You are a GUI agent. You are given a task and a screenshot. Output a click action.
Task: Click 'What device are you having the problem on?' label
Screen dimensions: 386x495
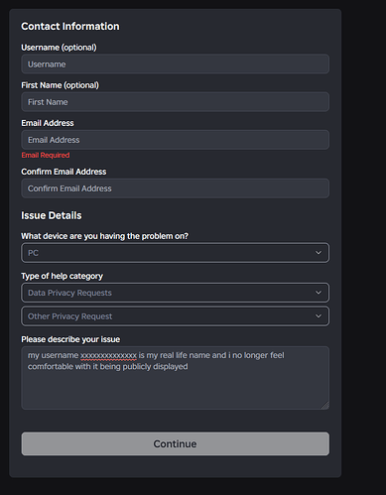(x=104, y=236)
